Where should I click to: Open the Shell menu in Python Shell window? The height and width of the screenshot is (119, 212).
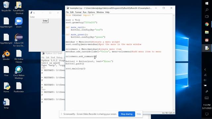coord(53,58)
